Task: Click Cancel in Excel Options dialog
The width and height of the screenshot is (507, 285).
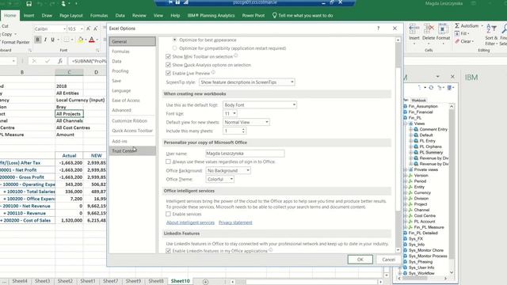Action: 388,260
